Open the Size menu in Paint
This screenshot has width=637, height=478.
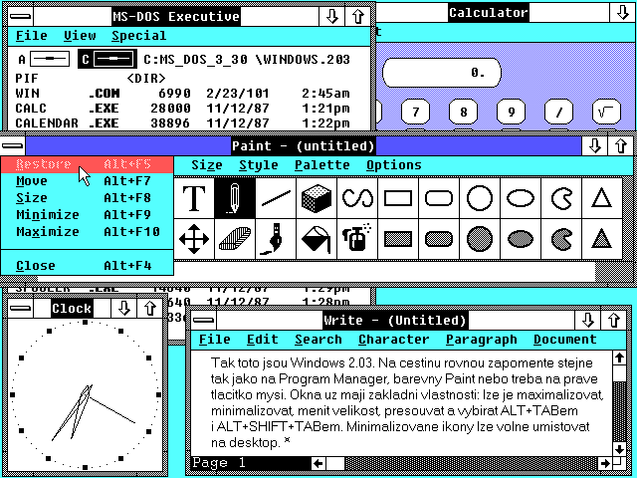click(x=207, y=165)
